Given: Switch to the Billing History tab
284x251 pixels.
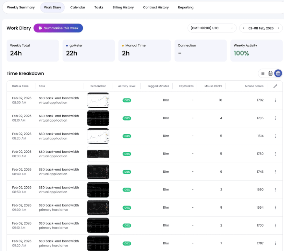Looking at the screenshot, I should pyautogui.click(x=123, y=7).
